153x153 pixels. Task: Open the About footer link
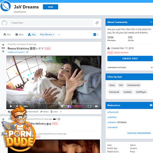click(133, 145)
